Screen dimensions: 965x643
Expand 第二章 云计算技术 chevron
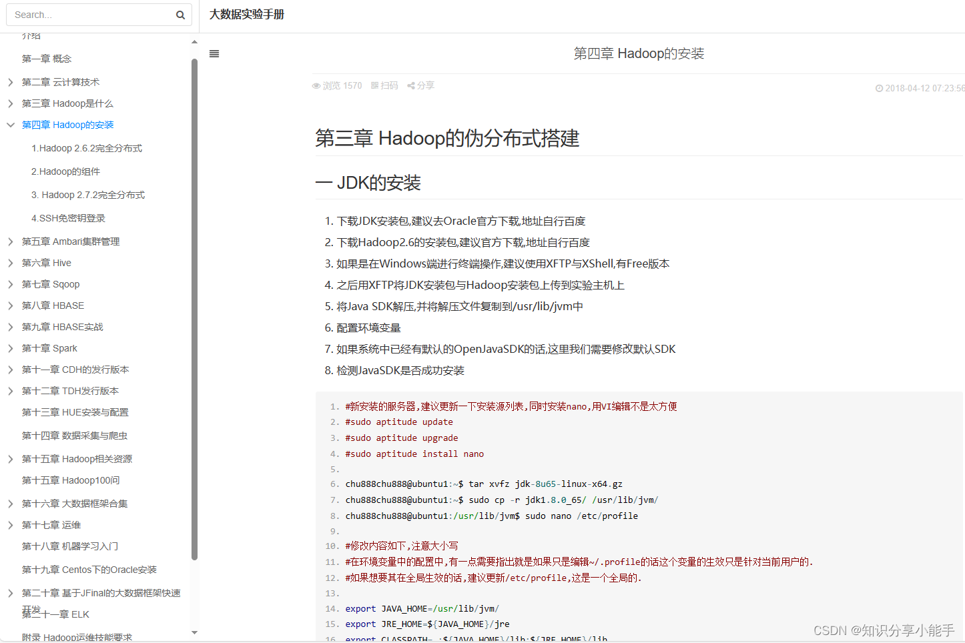[11, 82]
